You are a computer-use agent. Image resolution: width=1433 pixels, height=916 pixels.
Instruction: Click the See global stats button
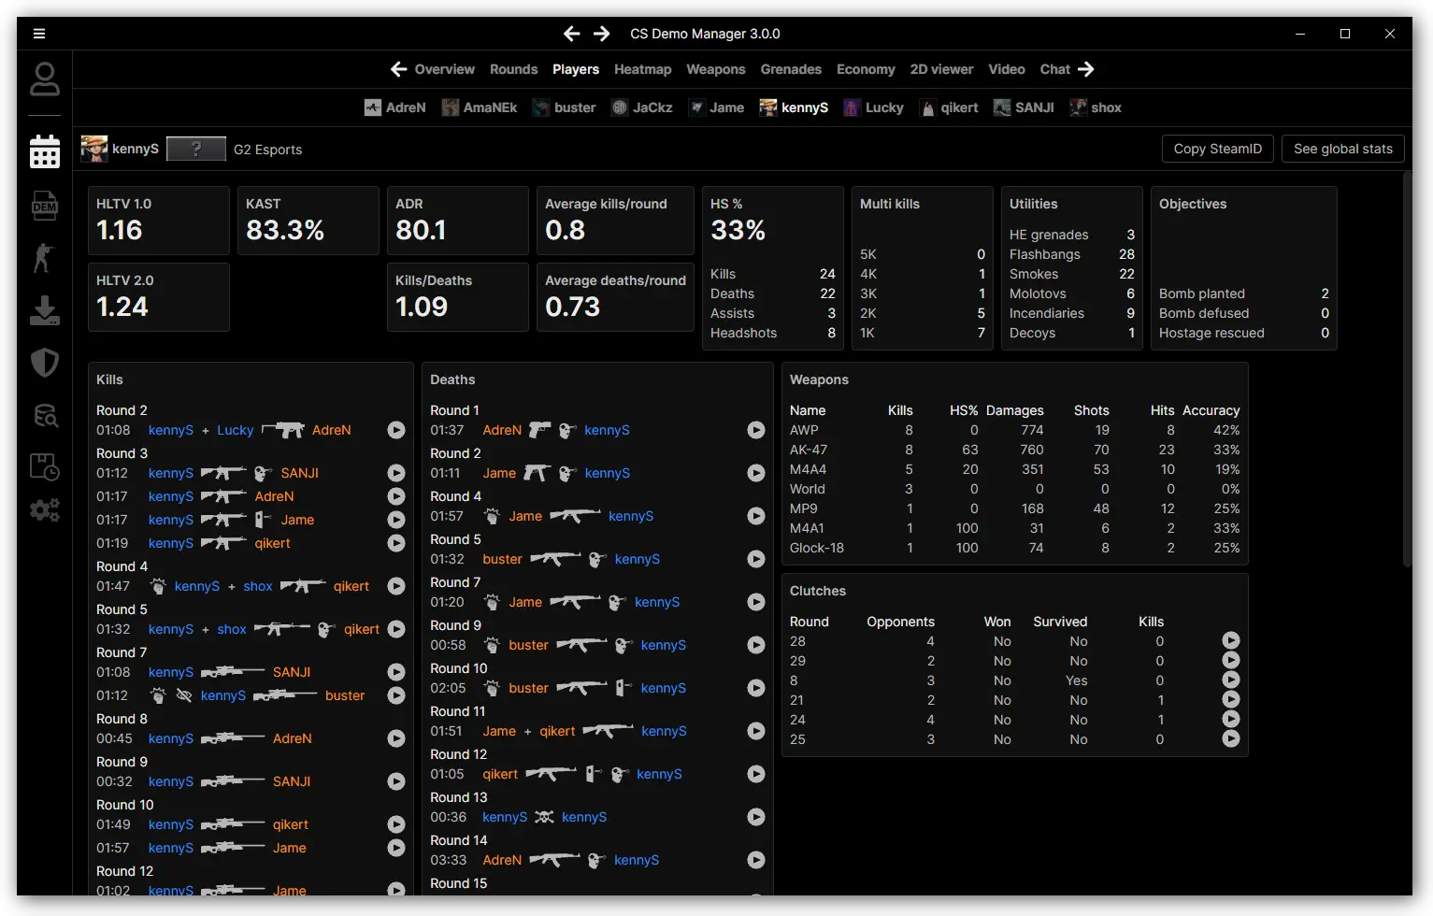1342,149
